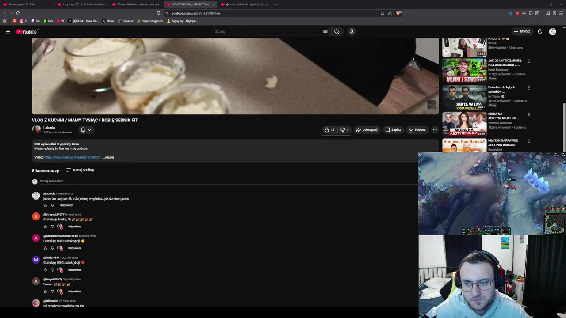
Task: Open MODA NA ABSTYNENCJĘ video thumbnail
Action: coord(464,124)
